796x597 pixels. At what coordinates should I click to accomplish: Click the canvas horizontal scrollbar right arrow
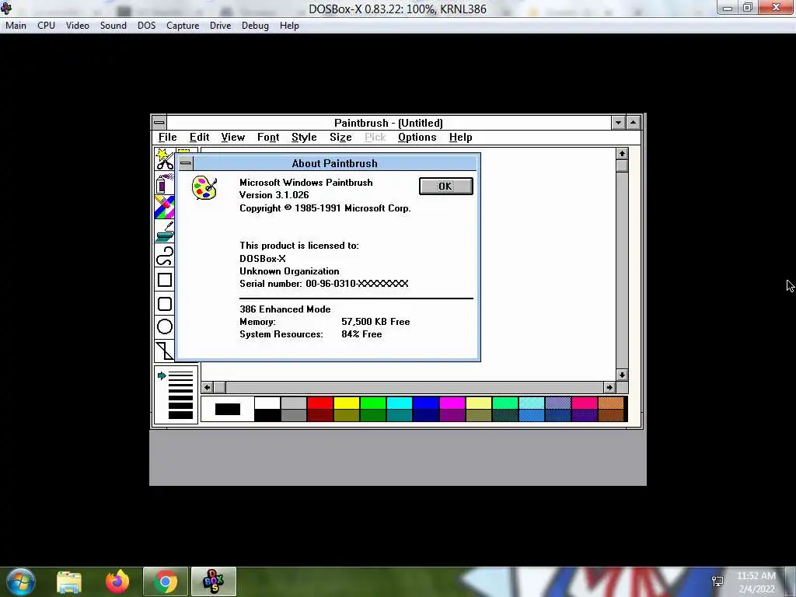[x=609, y=387]
